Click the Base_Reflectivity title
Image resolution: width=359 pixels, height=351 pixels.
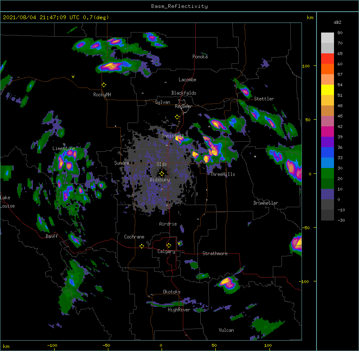[179, 6]
